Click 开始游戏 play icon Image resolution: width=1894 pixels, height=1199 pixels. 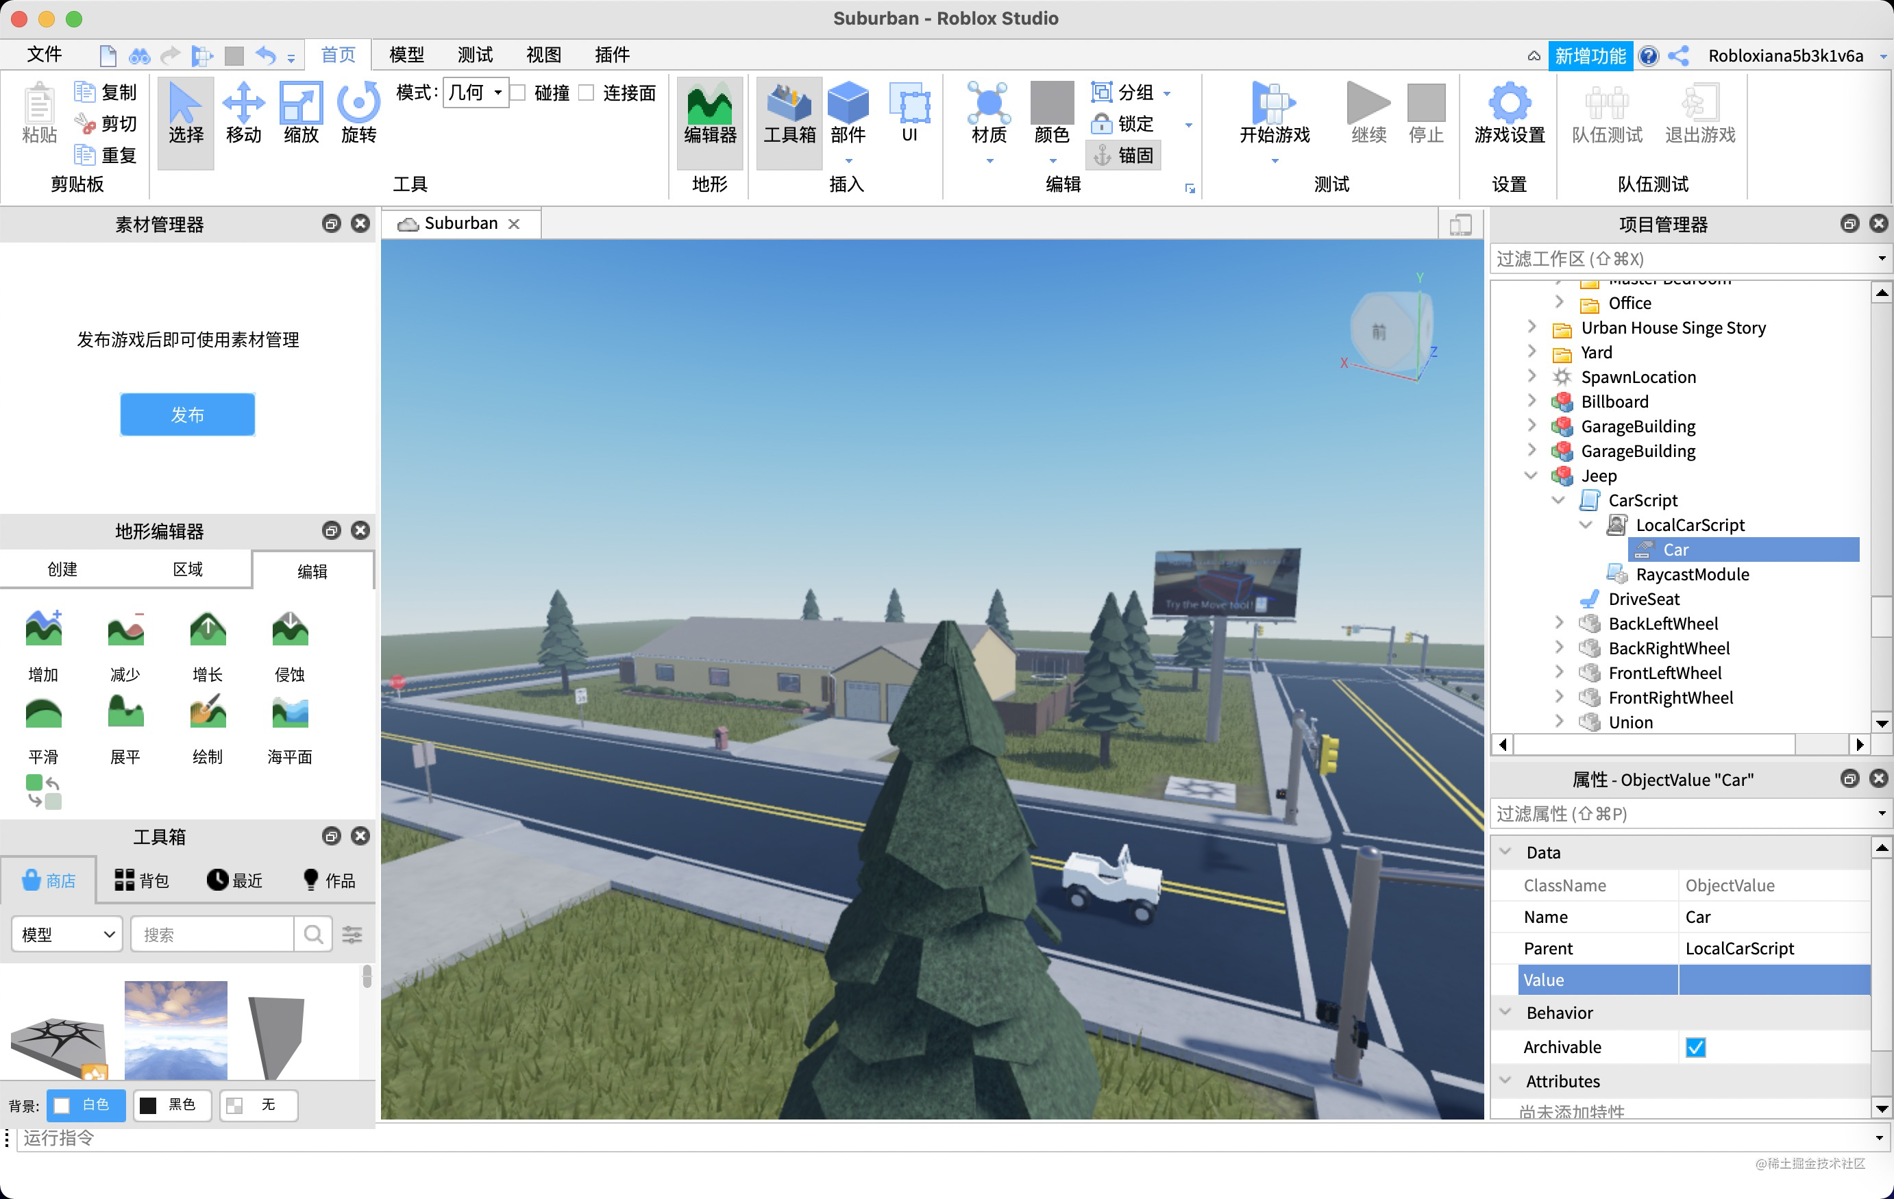tap(1275, 103)
